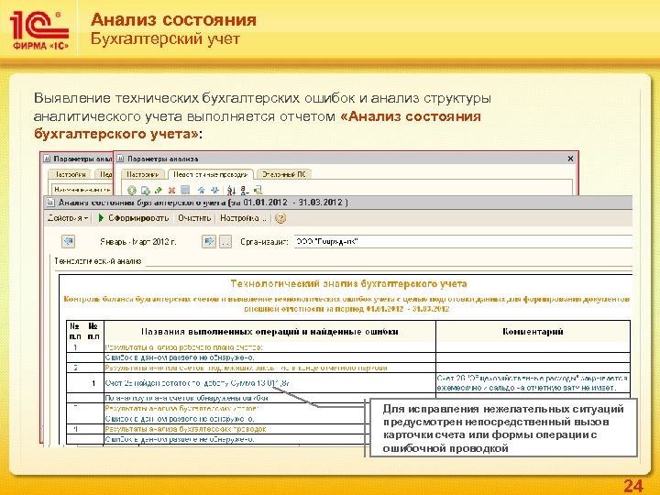Screen dimensions: 660x495
Task: Click title bar of middle Параметры анализа window
Action: tap(346, 159)
